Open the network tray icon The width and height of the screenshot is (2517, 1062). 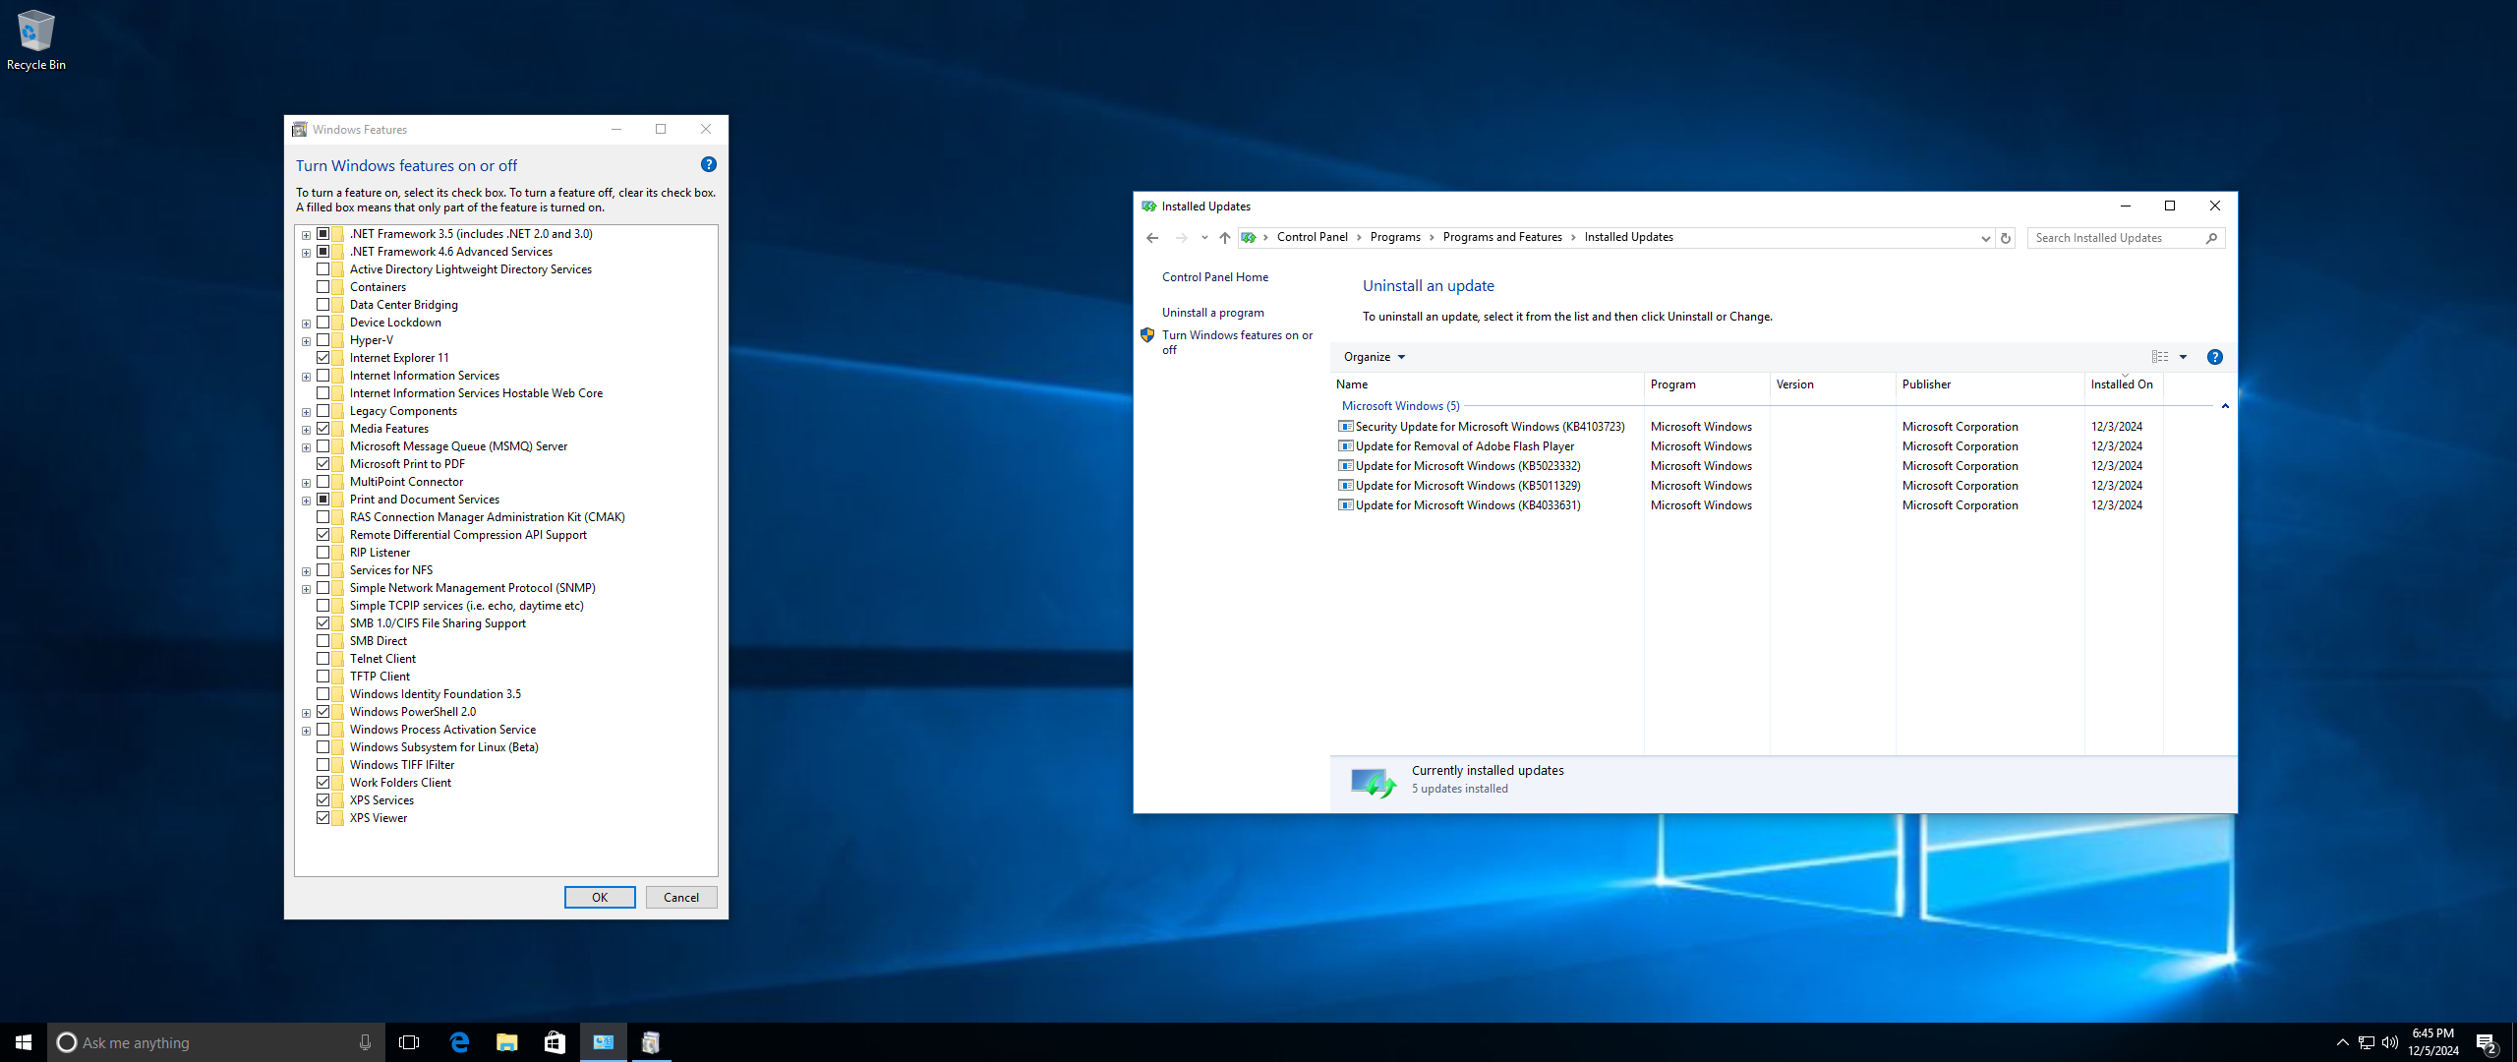pos(2367,1042)
